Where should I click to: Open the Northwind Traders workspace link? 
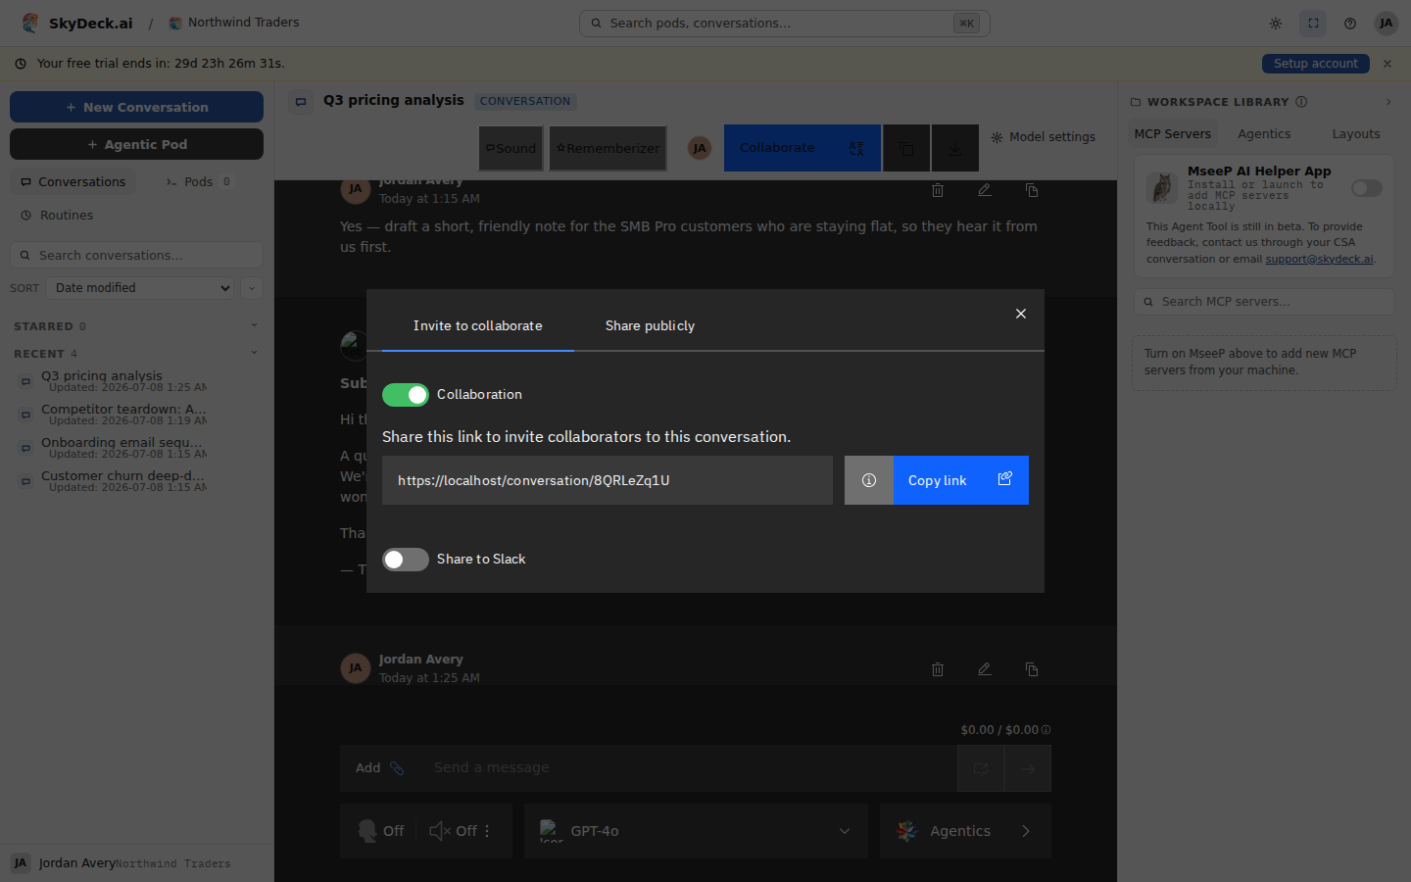pyautogui.click(x=234, y=23)
